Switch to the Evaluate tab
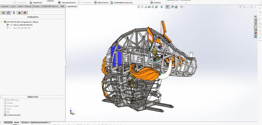The width and height of the screenshot is (262, 125). pos(36,6)
